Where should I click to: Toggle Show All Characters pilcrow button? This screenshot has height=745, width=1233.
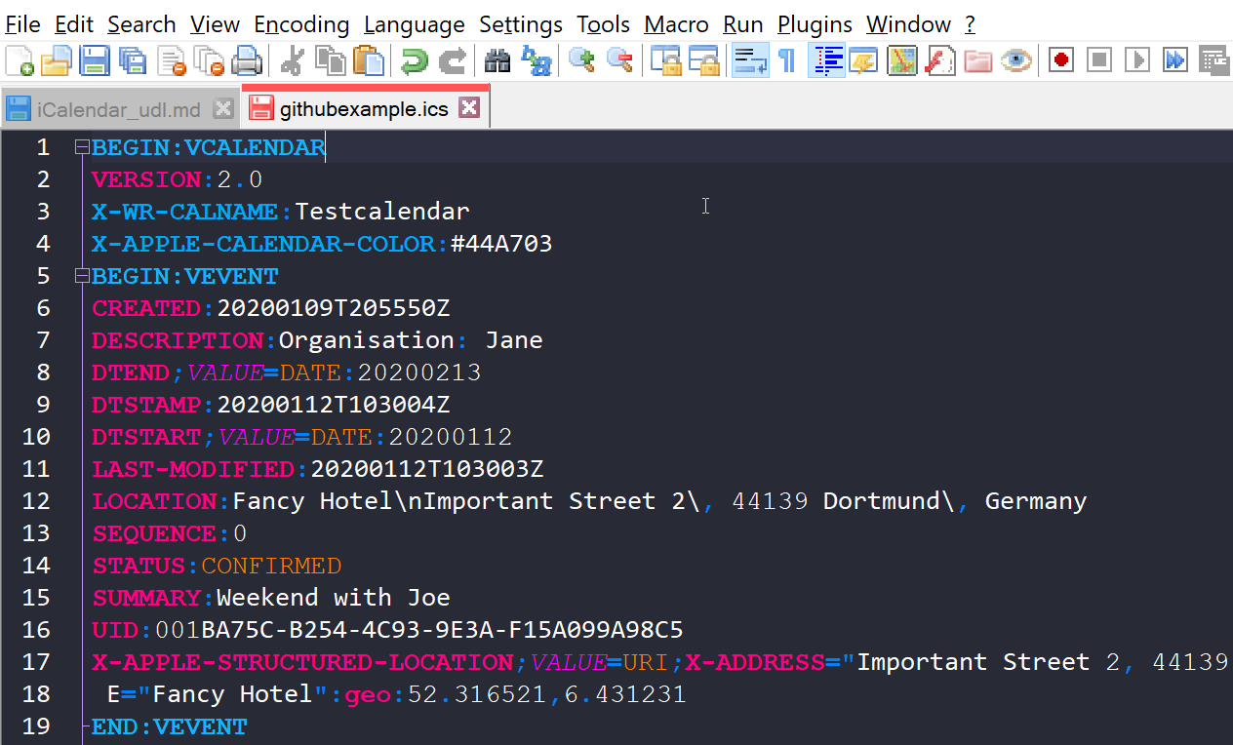(786, 61)
